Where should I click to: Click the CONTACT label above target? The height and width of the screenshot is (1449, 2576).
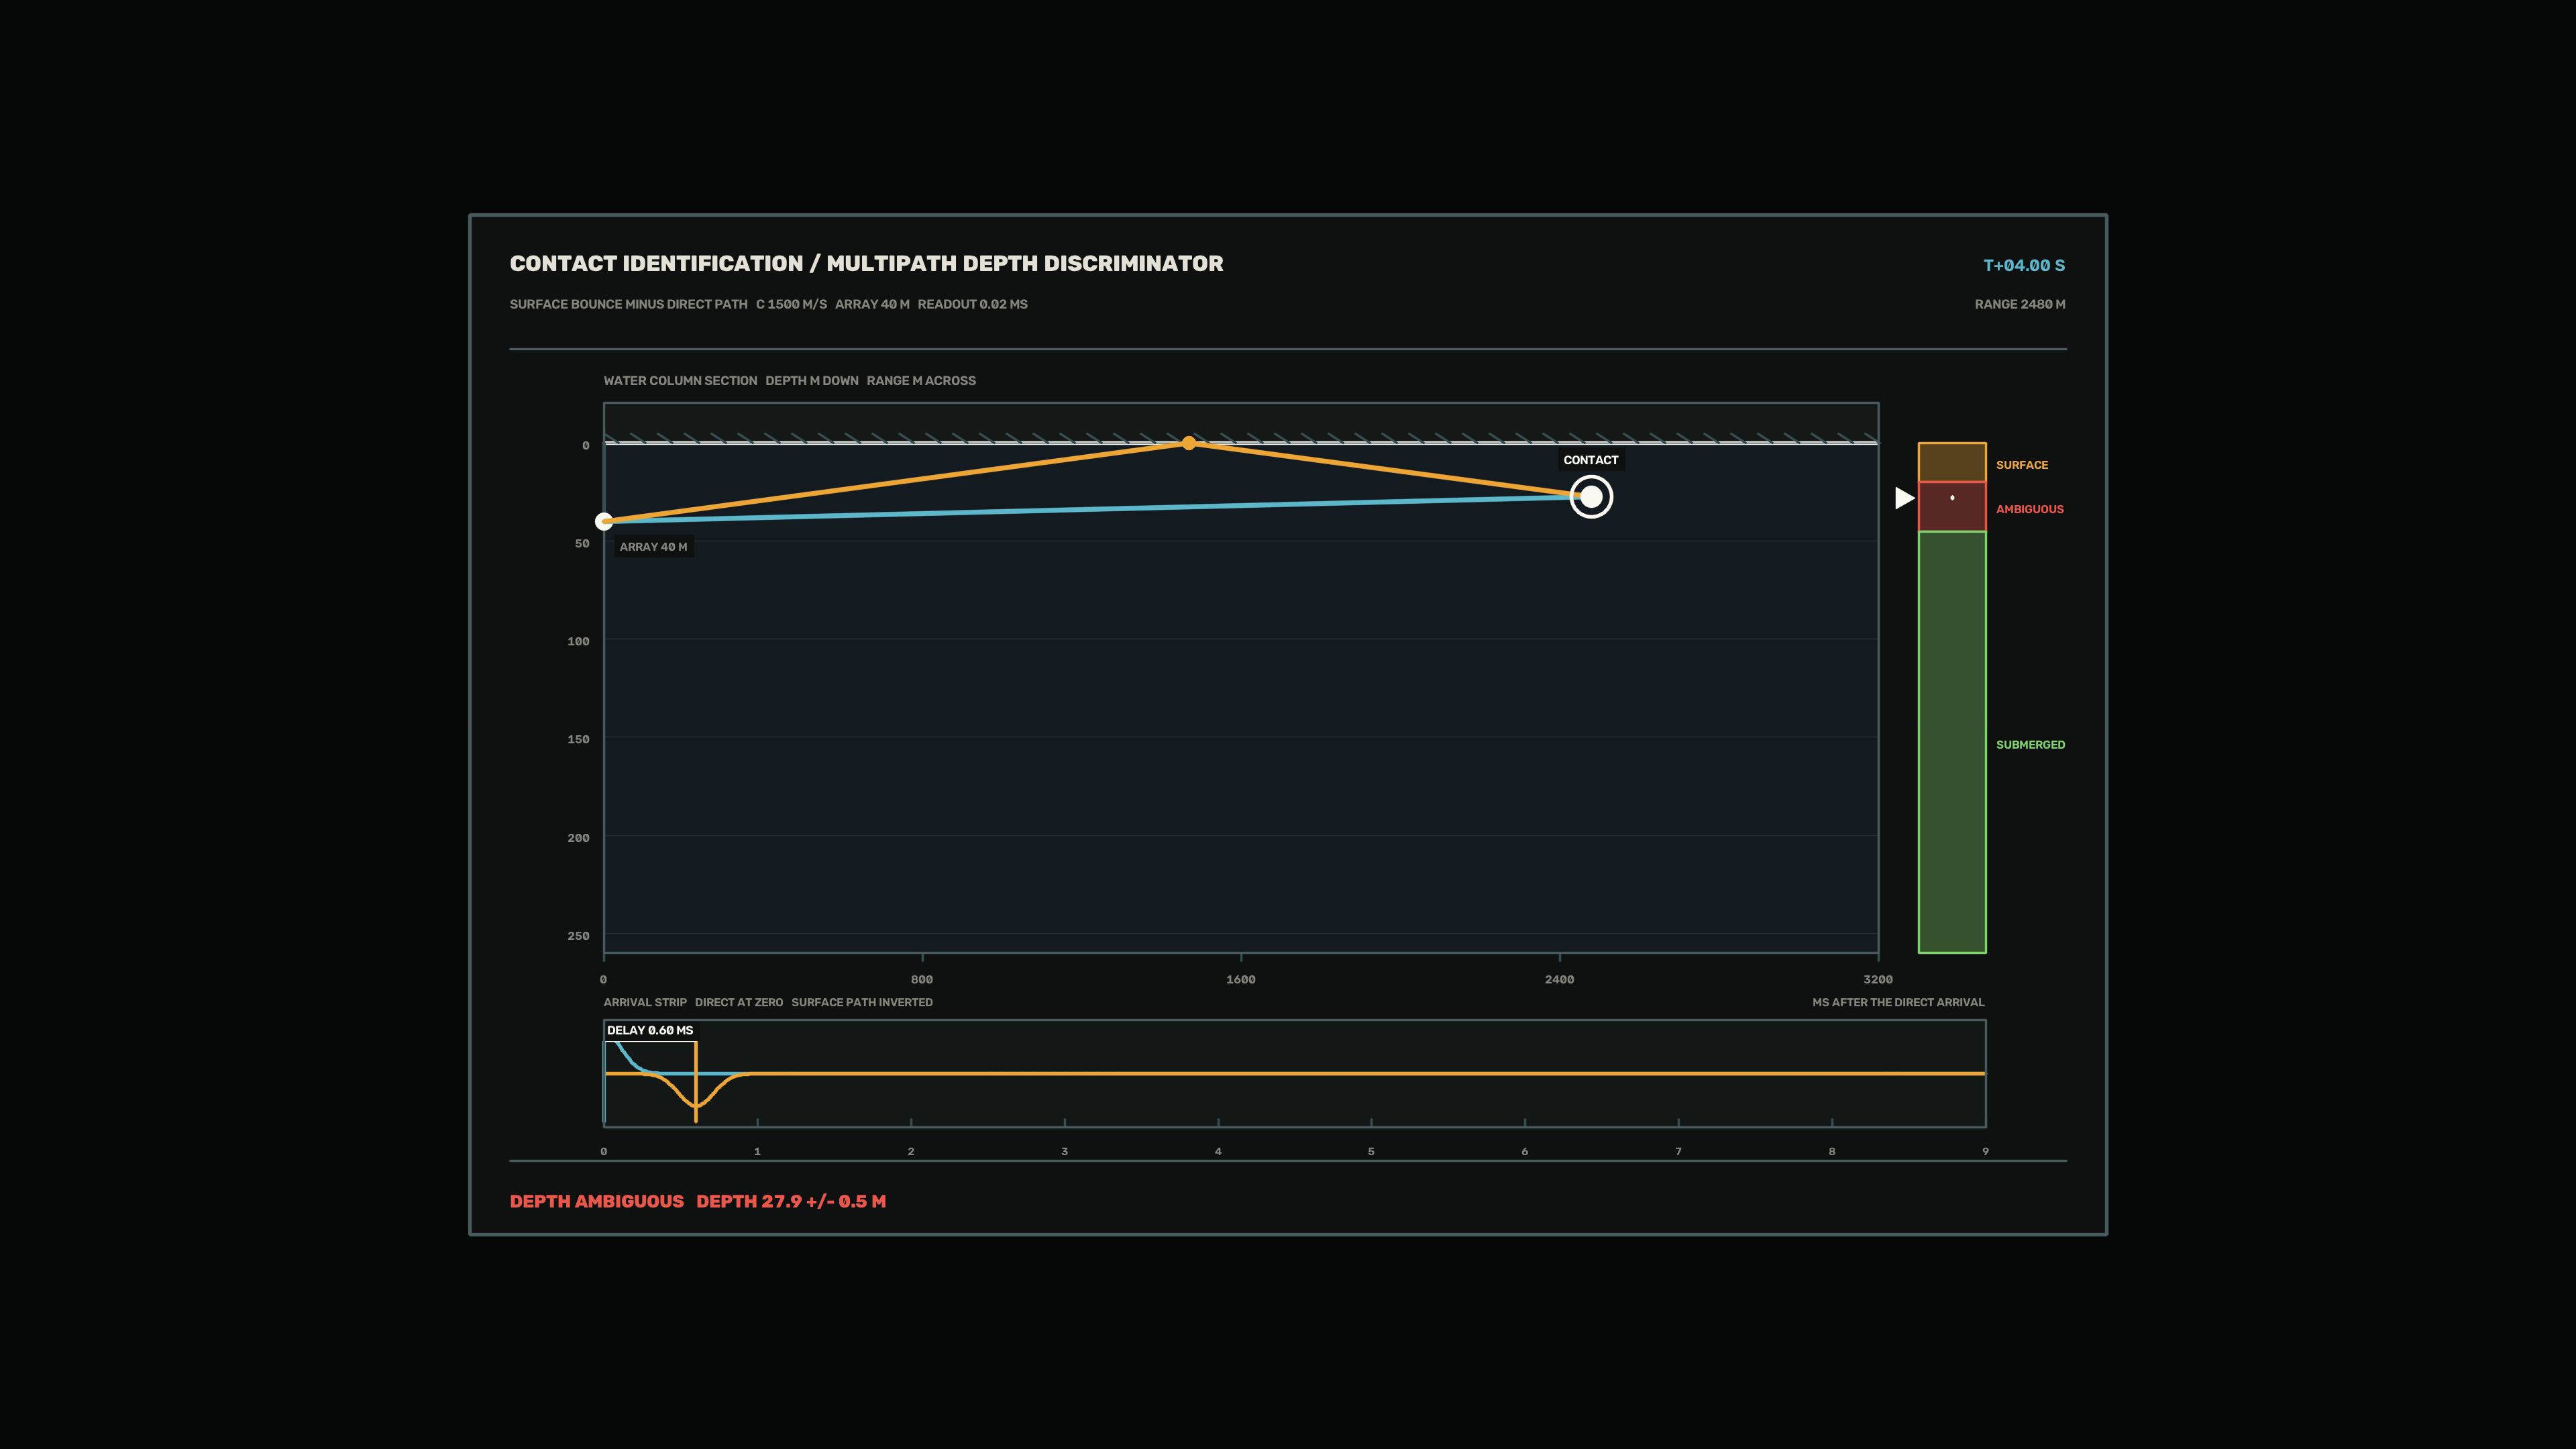(1591, 460)
